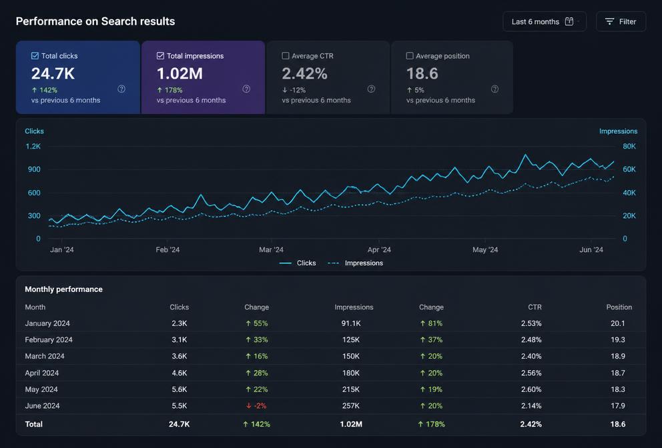
Task: Click the 20.1 position value
Action: coord(618,323)
